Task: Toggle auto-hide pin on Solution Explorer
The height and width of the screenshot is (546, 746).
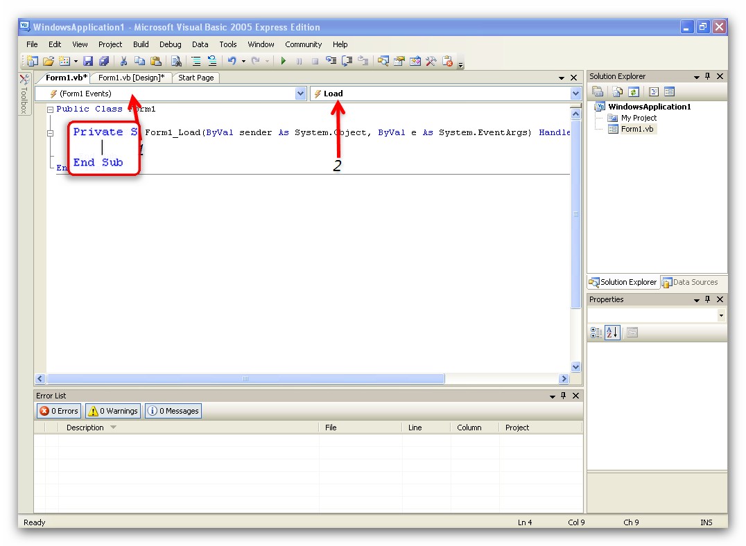Action: (707, 76)
